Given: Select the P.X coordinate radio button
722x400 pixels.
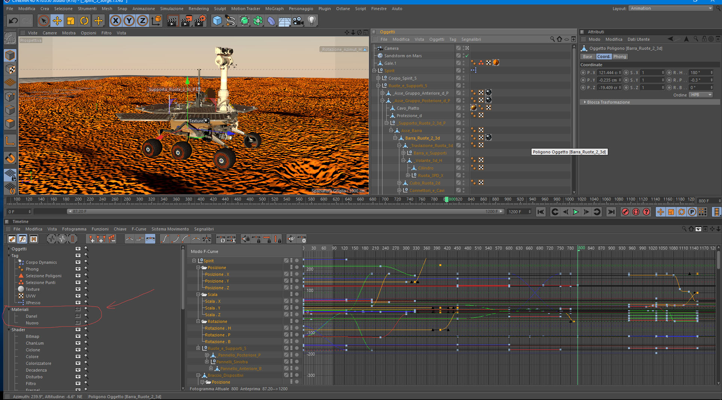Looking at the screenshot, I should click(583, 73).
